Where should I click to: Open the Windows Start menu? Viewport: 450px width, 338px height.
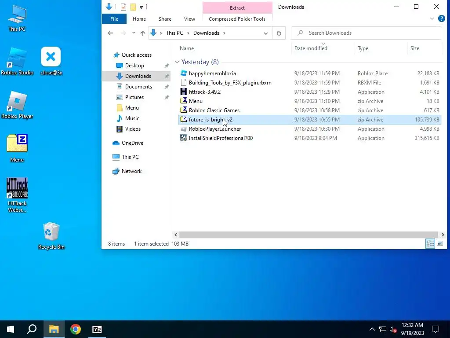pos(11,329)
